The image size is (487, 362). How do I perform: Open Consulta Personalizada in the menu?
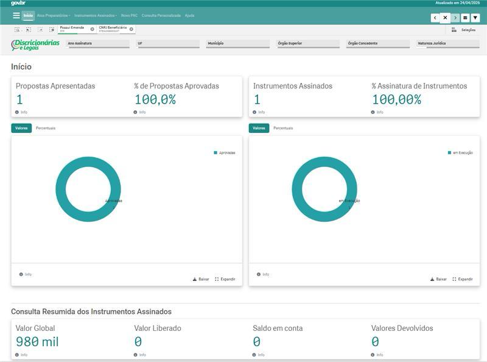point(161,15)
